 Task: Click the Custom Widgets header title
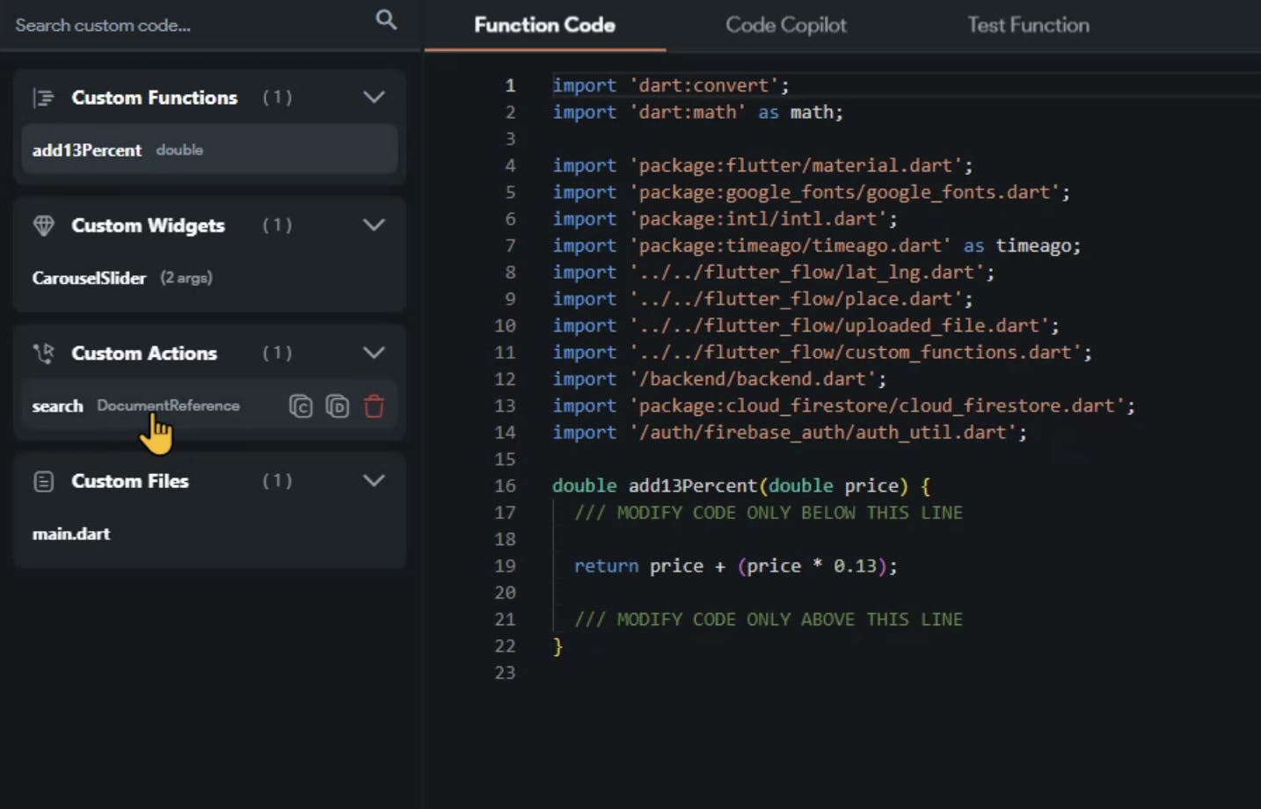[x=148, y=225]
